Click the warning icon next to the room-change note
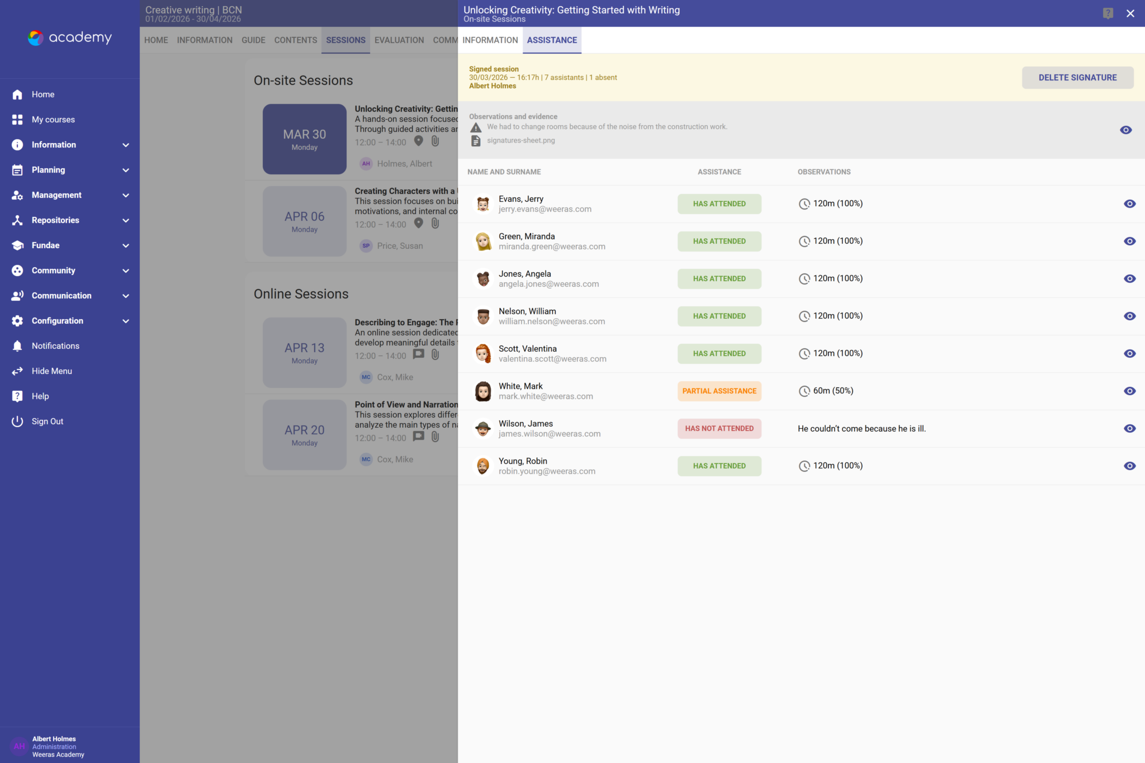The width and height of the screenshot is (1145, 763). coord(476,127)
